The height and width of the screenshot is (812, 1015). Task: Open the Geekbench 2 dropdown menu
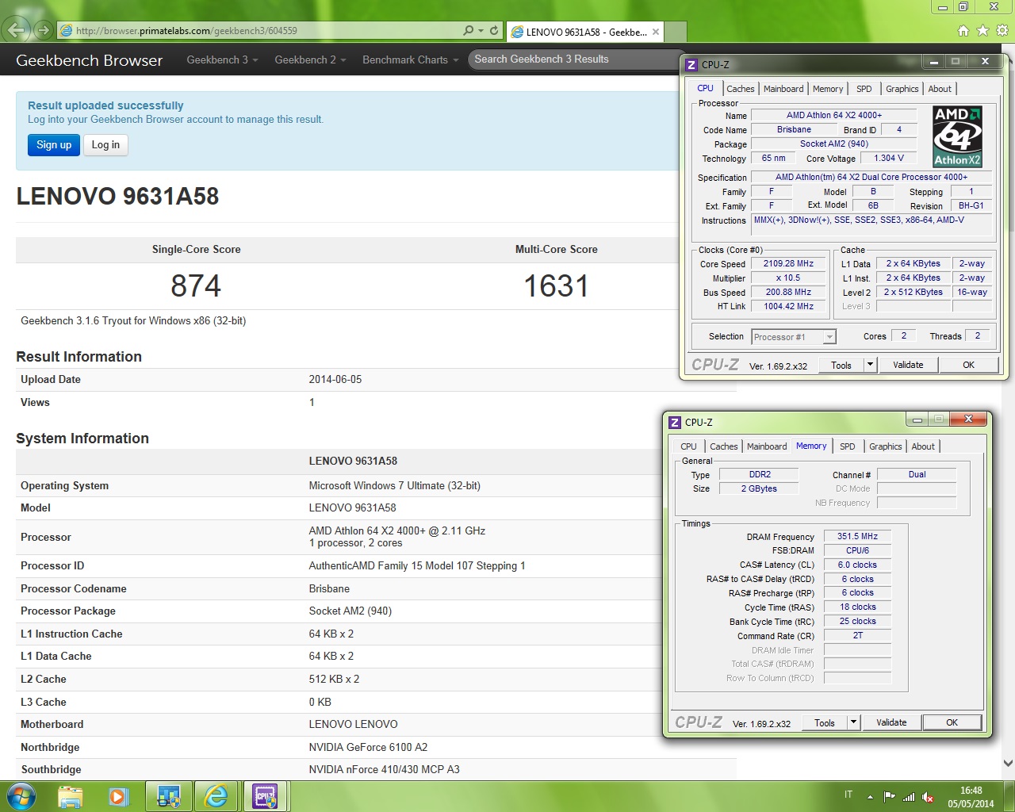[310, 60]
